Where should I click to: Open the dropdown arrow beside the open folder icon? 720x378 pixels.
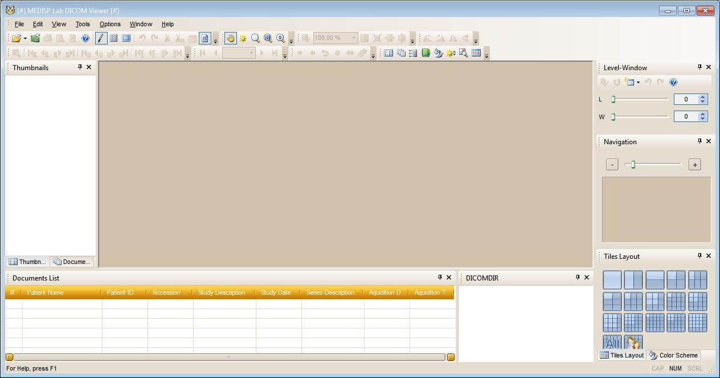(x=24, y=38)
